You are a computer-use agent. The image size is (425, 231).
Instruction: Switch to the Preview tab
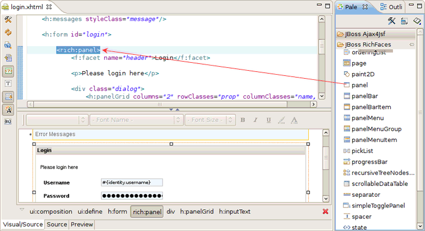tap(82, 225)
